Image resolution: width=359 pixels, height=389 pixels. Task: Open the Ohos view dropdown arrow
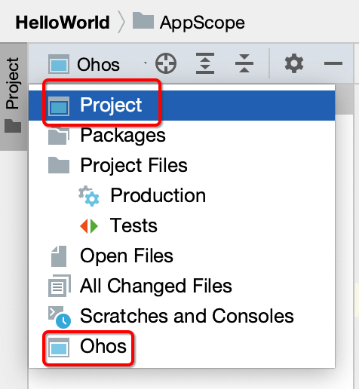point(145,63)
